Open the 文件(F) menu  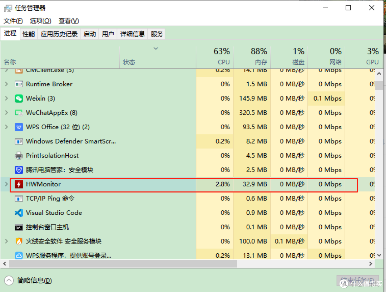[13, 21]
